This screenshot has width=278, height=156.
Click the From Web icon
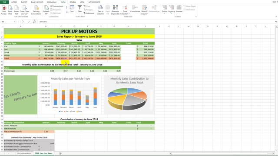point(10,10)
